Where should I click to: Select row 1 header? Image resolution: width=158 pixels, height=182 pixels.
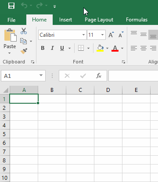point(4,99)
